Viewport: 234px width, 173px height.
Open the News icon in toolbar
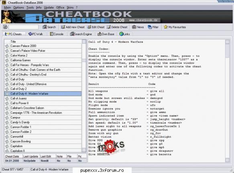134,27
